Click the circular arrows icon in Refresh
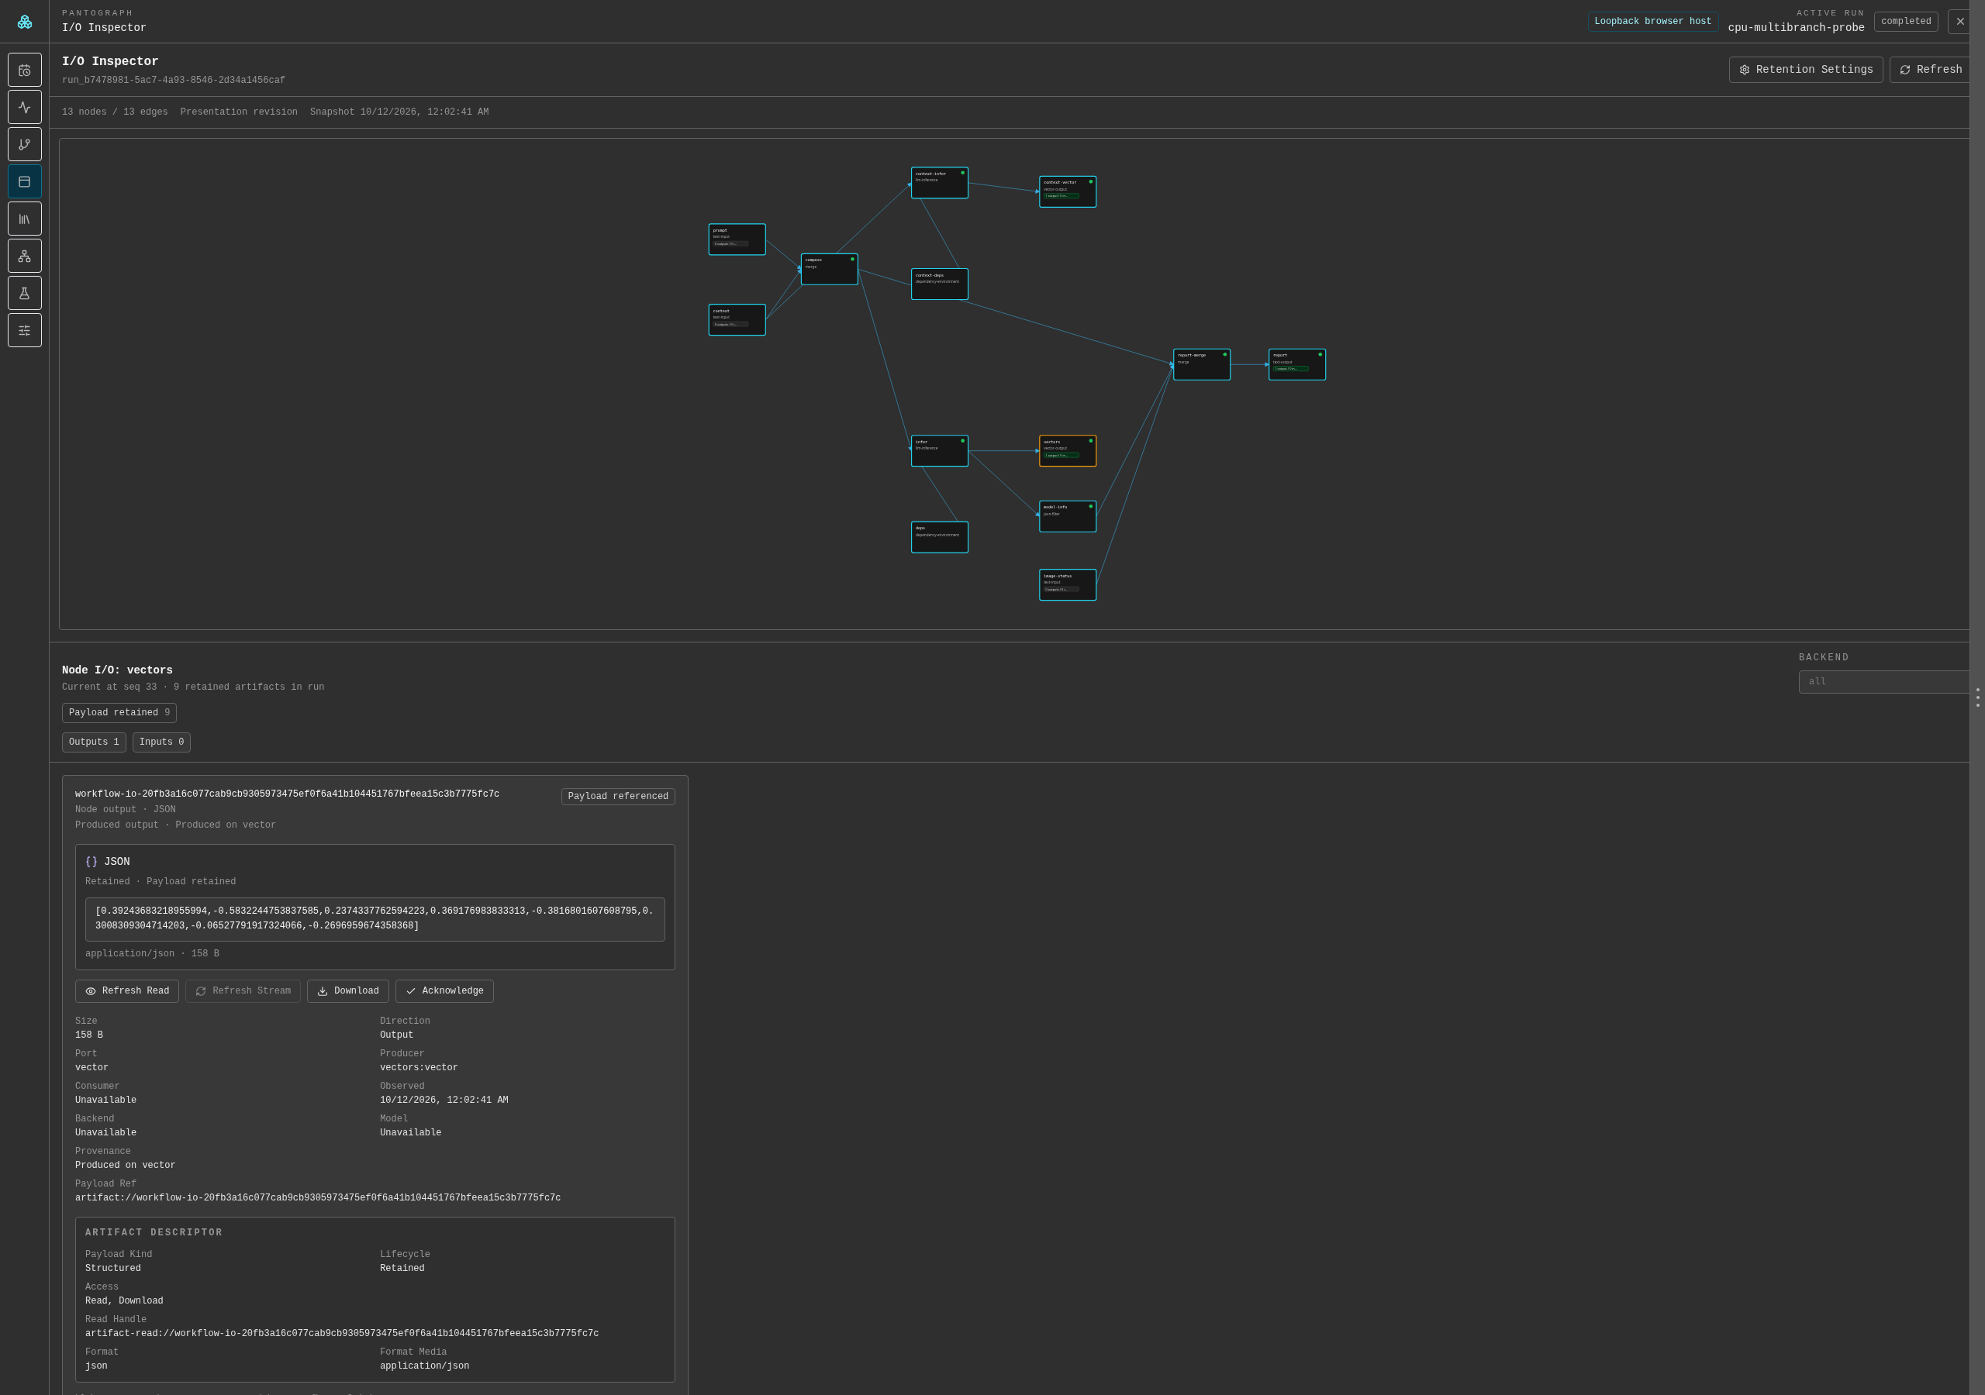1985x1395 pixels. 1905,70
